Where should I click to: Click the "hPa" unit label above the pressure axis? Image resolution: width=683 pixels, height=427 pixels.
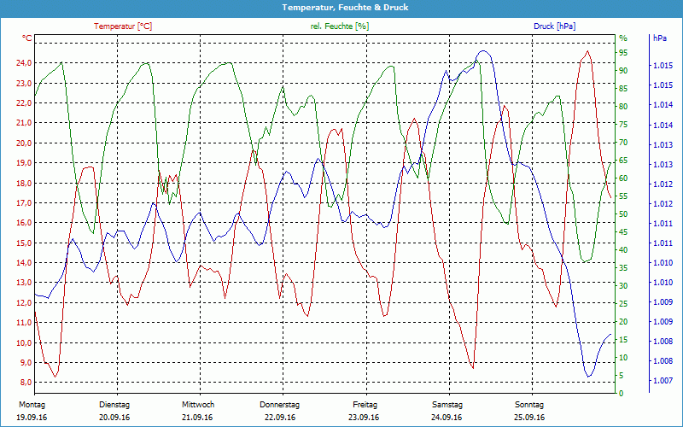pyautogui.click(x=659, y=38)
